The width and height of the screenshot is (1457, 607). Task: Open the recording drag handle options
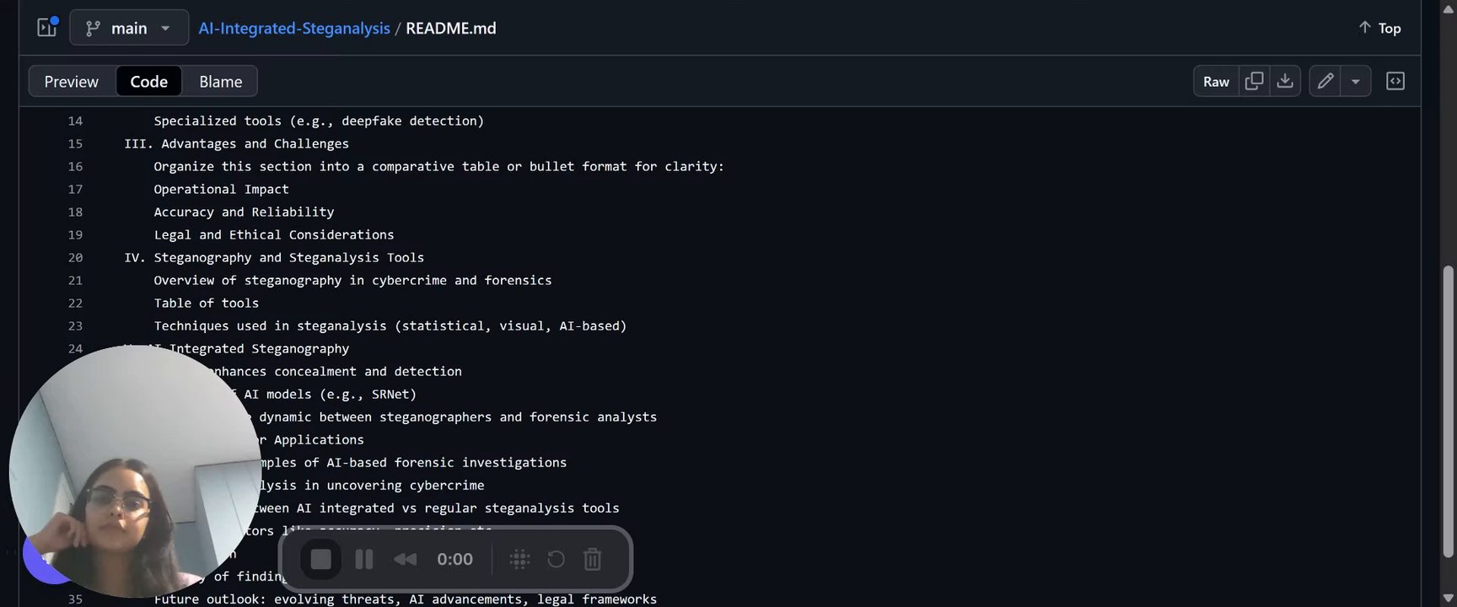pyautogui.click(x=519, y=559)
